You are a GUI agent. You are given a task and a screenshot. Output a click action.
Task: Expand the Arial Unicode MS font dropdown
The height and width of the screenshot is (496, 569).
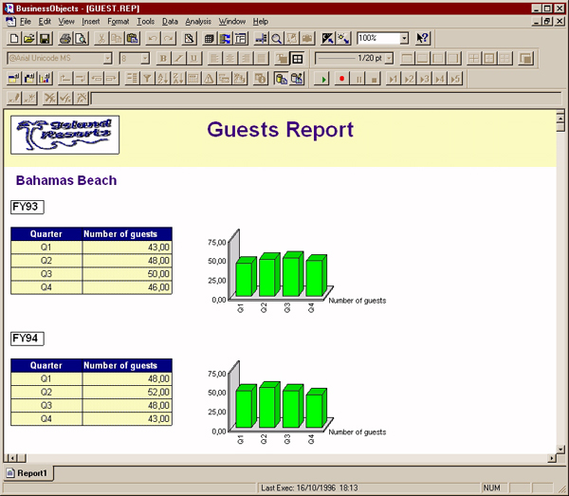(x=107, y=59)
